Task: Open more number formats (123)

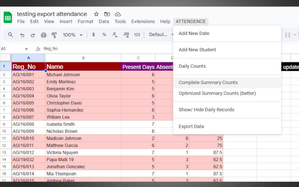Action: pyautogui.click(x=137, y=35)
